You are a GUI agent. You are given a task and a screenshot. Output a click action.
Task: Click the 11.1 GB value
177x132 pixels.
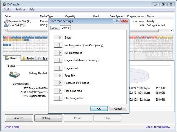pos(160,88)
